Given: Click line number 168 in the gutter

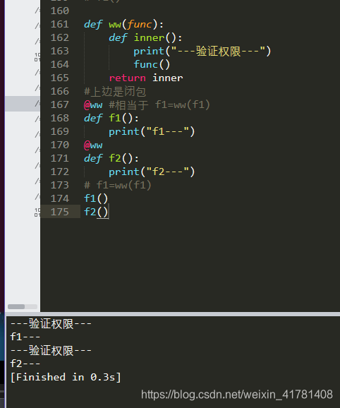Looking at the screenshot, I should 60,118.
